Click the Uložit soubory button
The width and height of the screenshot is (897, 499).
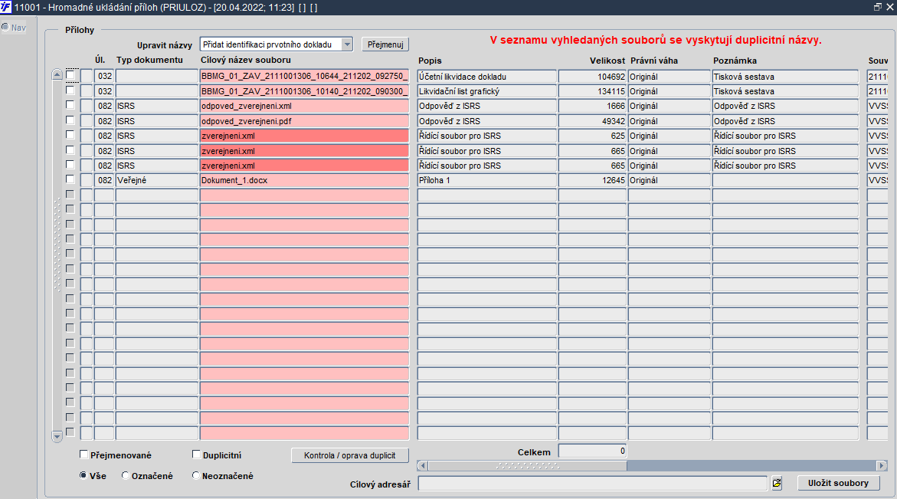pyautogui.click(x=838, y=483)
